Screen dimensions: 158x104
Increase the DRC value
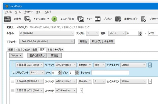coord(60,71)
